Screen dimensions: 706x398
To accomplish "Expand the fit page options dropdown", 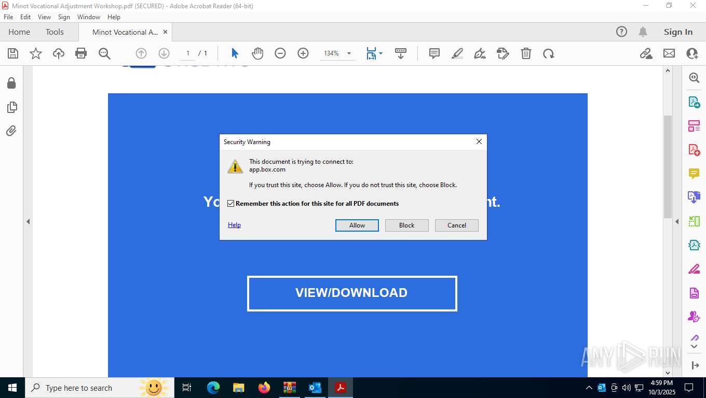I will coord(381,53).
